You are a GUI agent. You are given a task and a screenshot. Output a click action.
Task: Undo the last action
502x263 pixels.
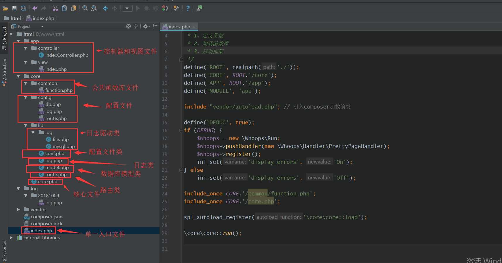point(35,8)
